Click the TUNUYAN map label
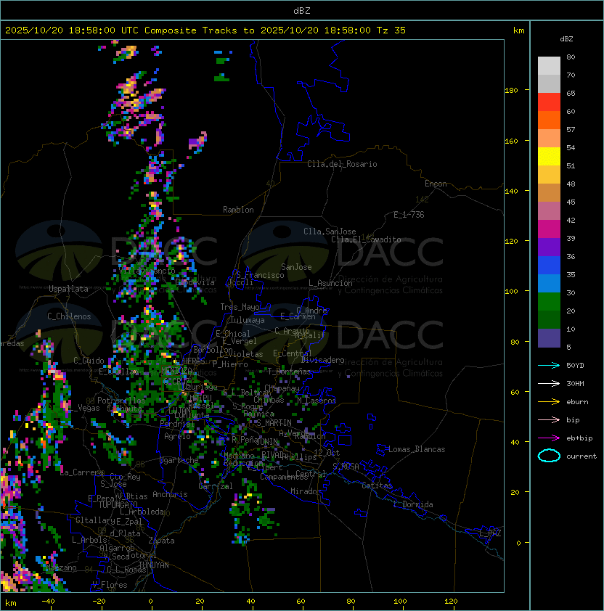The width and height of the screenshot is (604, 611). 154,565
